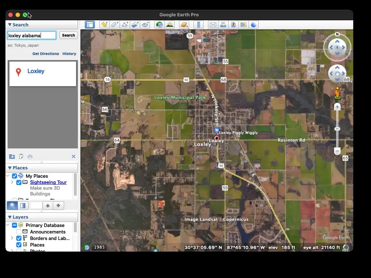Uncheck the Places layer checkbox

[19, 245]
